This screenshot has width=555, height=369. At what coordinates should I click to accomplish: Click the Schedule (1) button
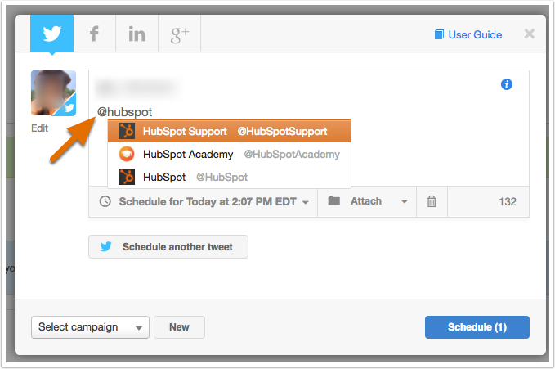(477, 327)
